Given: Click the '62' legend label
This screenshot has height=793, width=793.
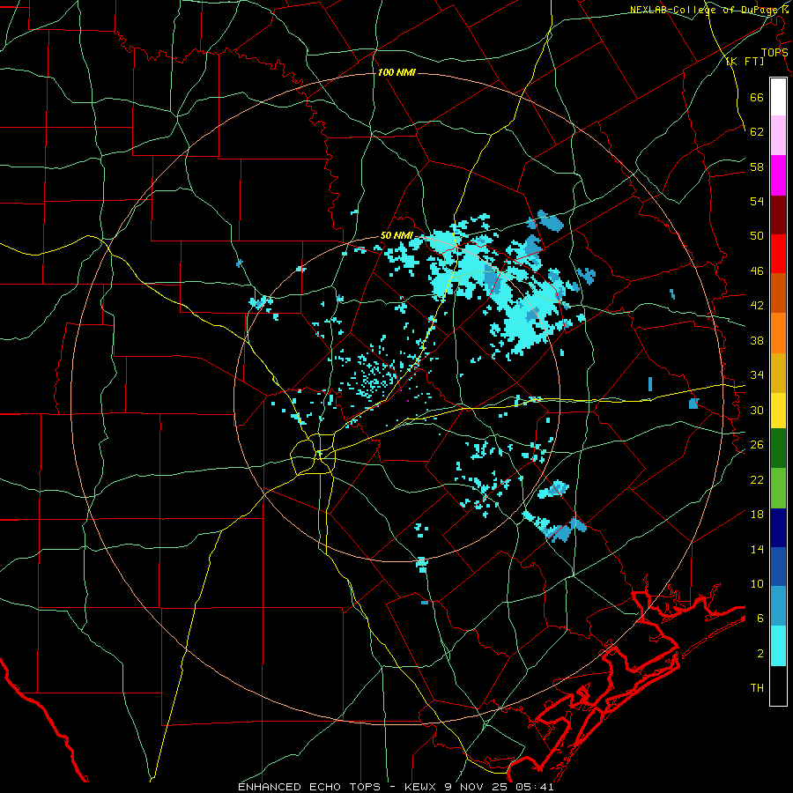Looking at the screenshot, I should (757, 132).
